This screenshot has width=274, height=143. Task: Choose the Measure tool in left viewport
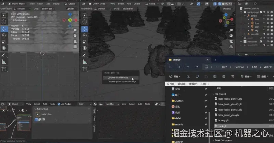[4, 62]
